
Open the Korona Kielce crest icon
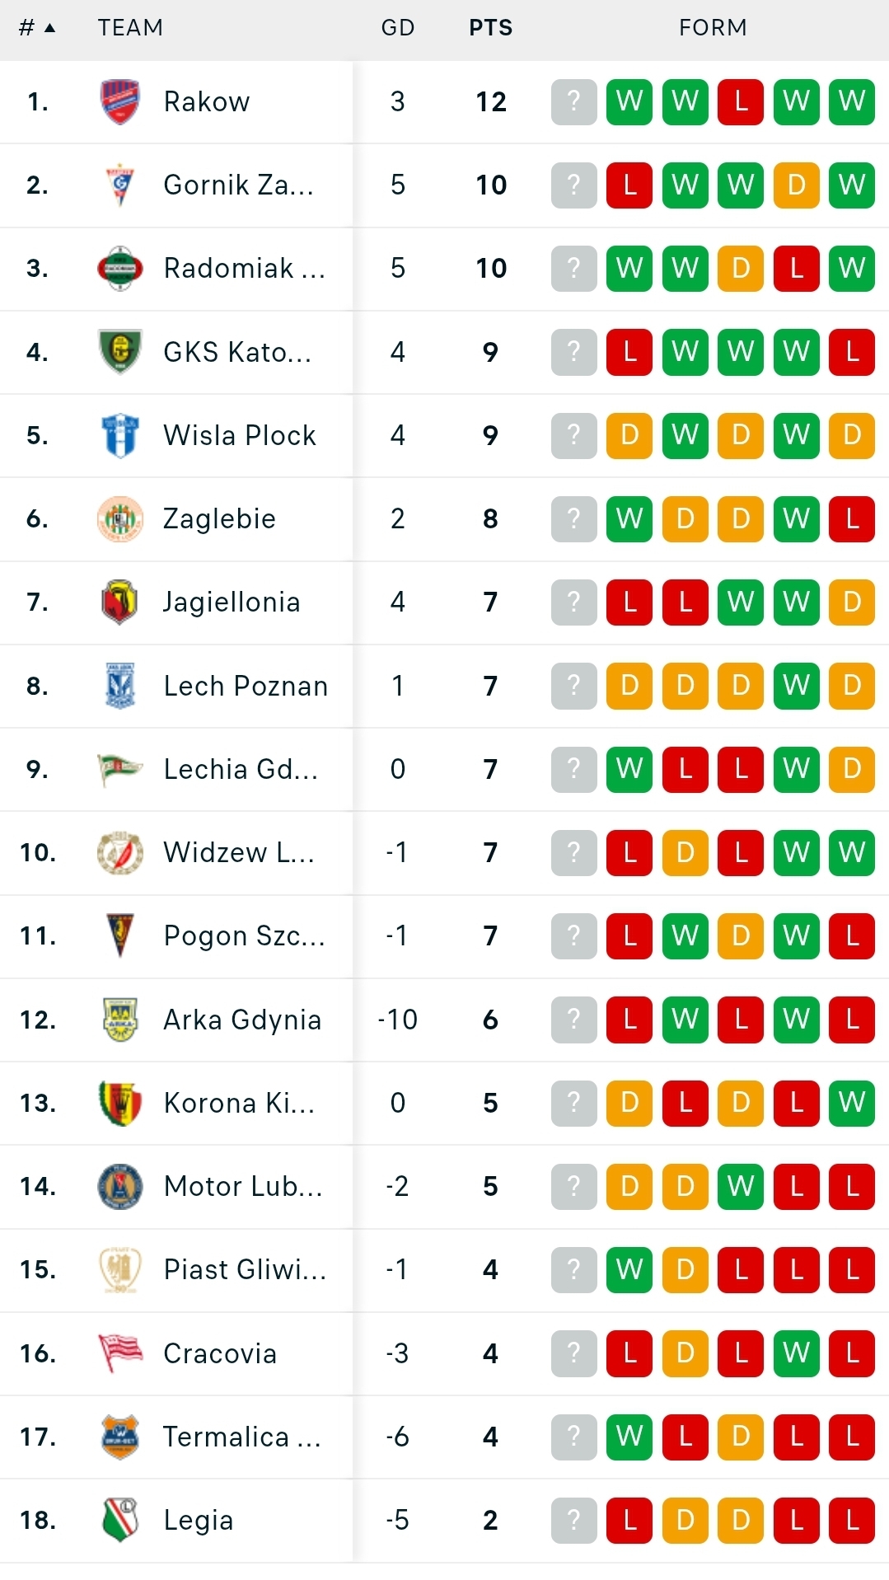[119, 1103]
